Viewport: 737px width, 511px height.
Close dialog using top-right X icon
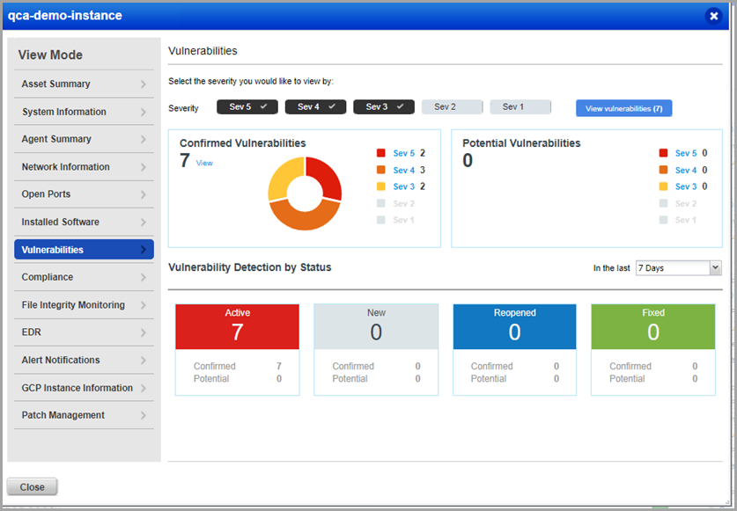[x=712, y=16]
